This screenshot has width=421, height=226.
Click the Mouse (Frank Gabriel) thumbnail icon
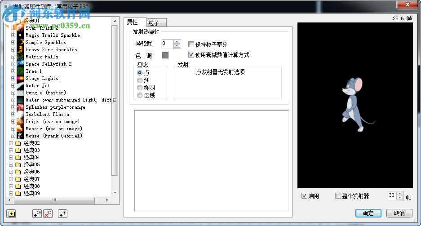click(x=20, y=136)
